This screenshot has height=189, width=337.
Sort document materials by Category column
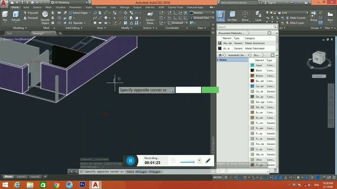(250, 38)
